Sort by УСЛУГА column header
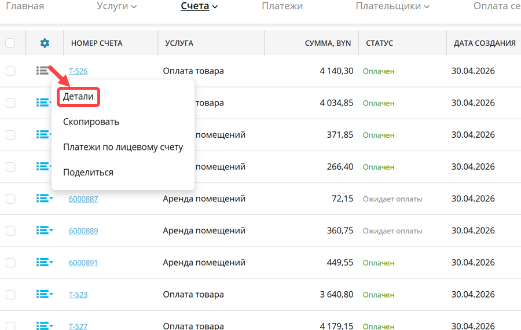The height and width of the screenshot is (330, 521). [x=179, y=43]
